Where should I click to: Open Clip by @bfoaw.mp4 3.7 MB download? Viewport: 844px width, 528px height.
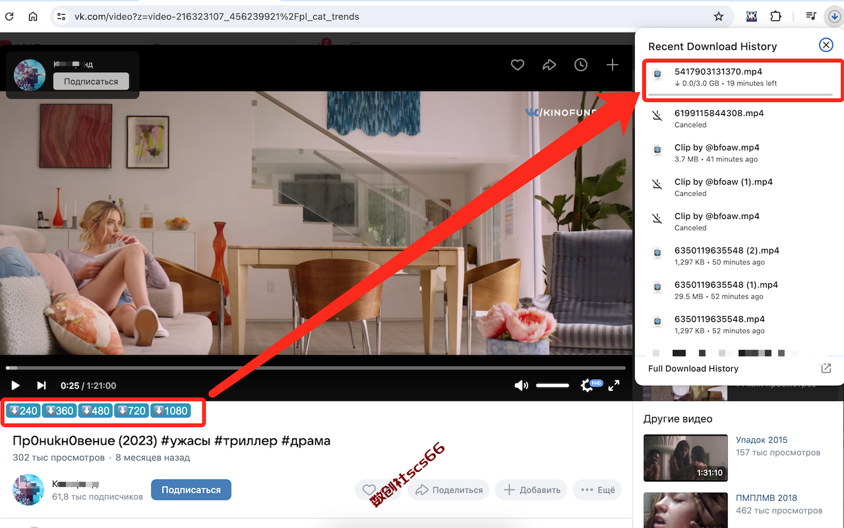[739, 152]
